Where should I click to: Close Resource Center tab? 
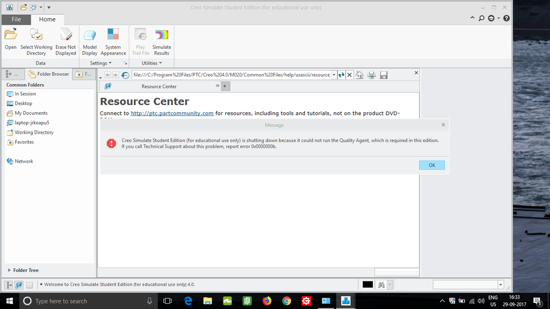[217, 85]
